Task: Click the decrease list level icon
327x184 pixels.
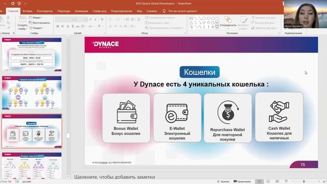Action: (127, 19)
